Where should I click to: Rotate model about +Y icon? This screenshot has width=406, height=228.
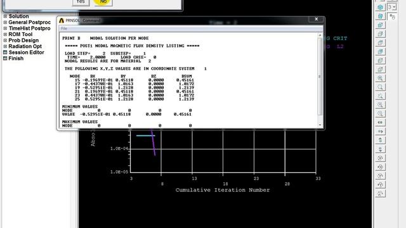[x=380, y=184]
